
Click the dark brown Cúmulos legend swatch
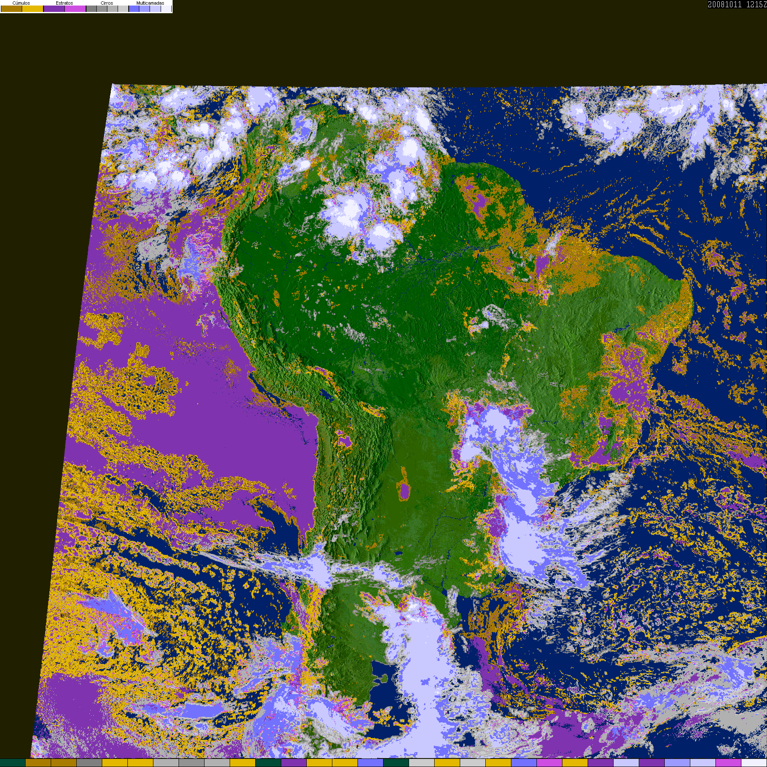click(12, 9)
